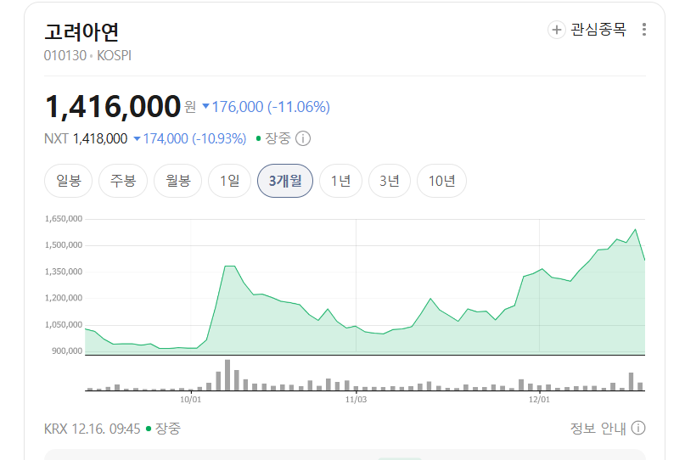685x460 pixels.
Task: Open the three-dot more options menu
Action: (x=644, y=30)
